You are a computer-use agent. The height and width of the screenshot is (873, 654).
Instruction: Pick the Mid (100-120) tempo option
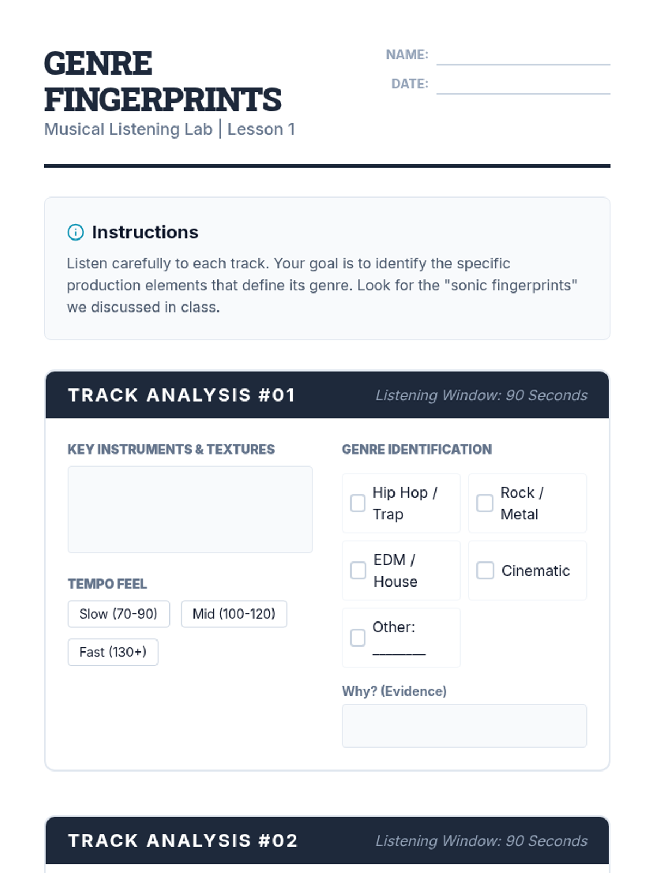[234, 614]
